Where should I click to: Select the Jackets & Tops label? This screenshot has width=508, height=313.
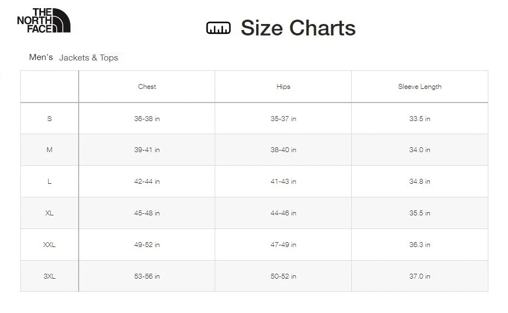tap(88, 58)
